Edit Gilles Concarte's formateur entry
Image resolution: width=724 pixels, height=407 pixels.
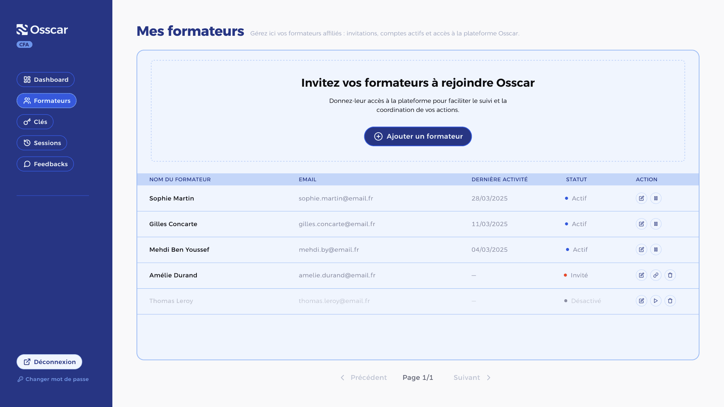(641, 224)
